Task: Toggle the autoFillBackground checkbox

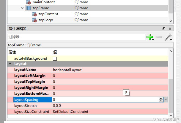Action: tap(55, 59)
